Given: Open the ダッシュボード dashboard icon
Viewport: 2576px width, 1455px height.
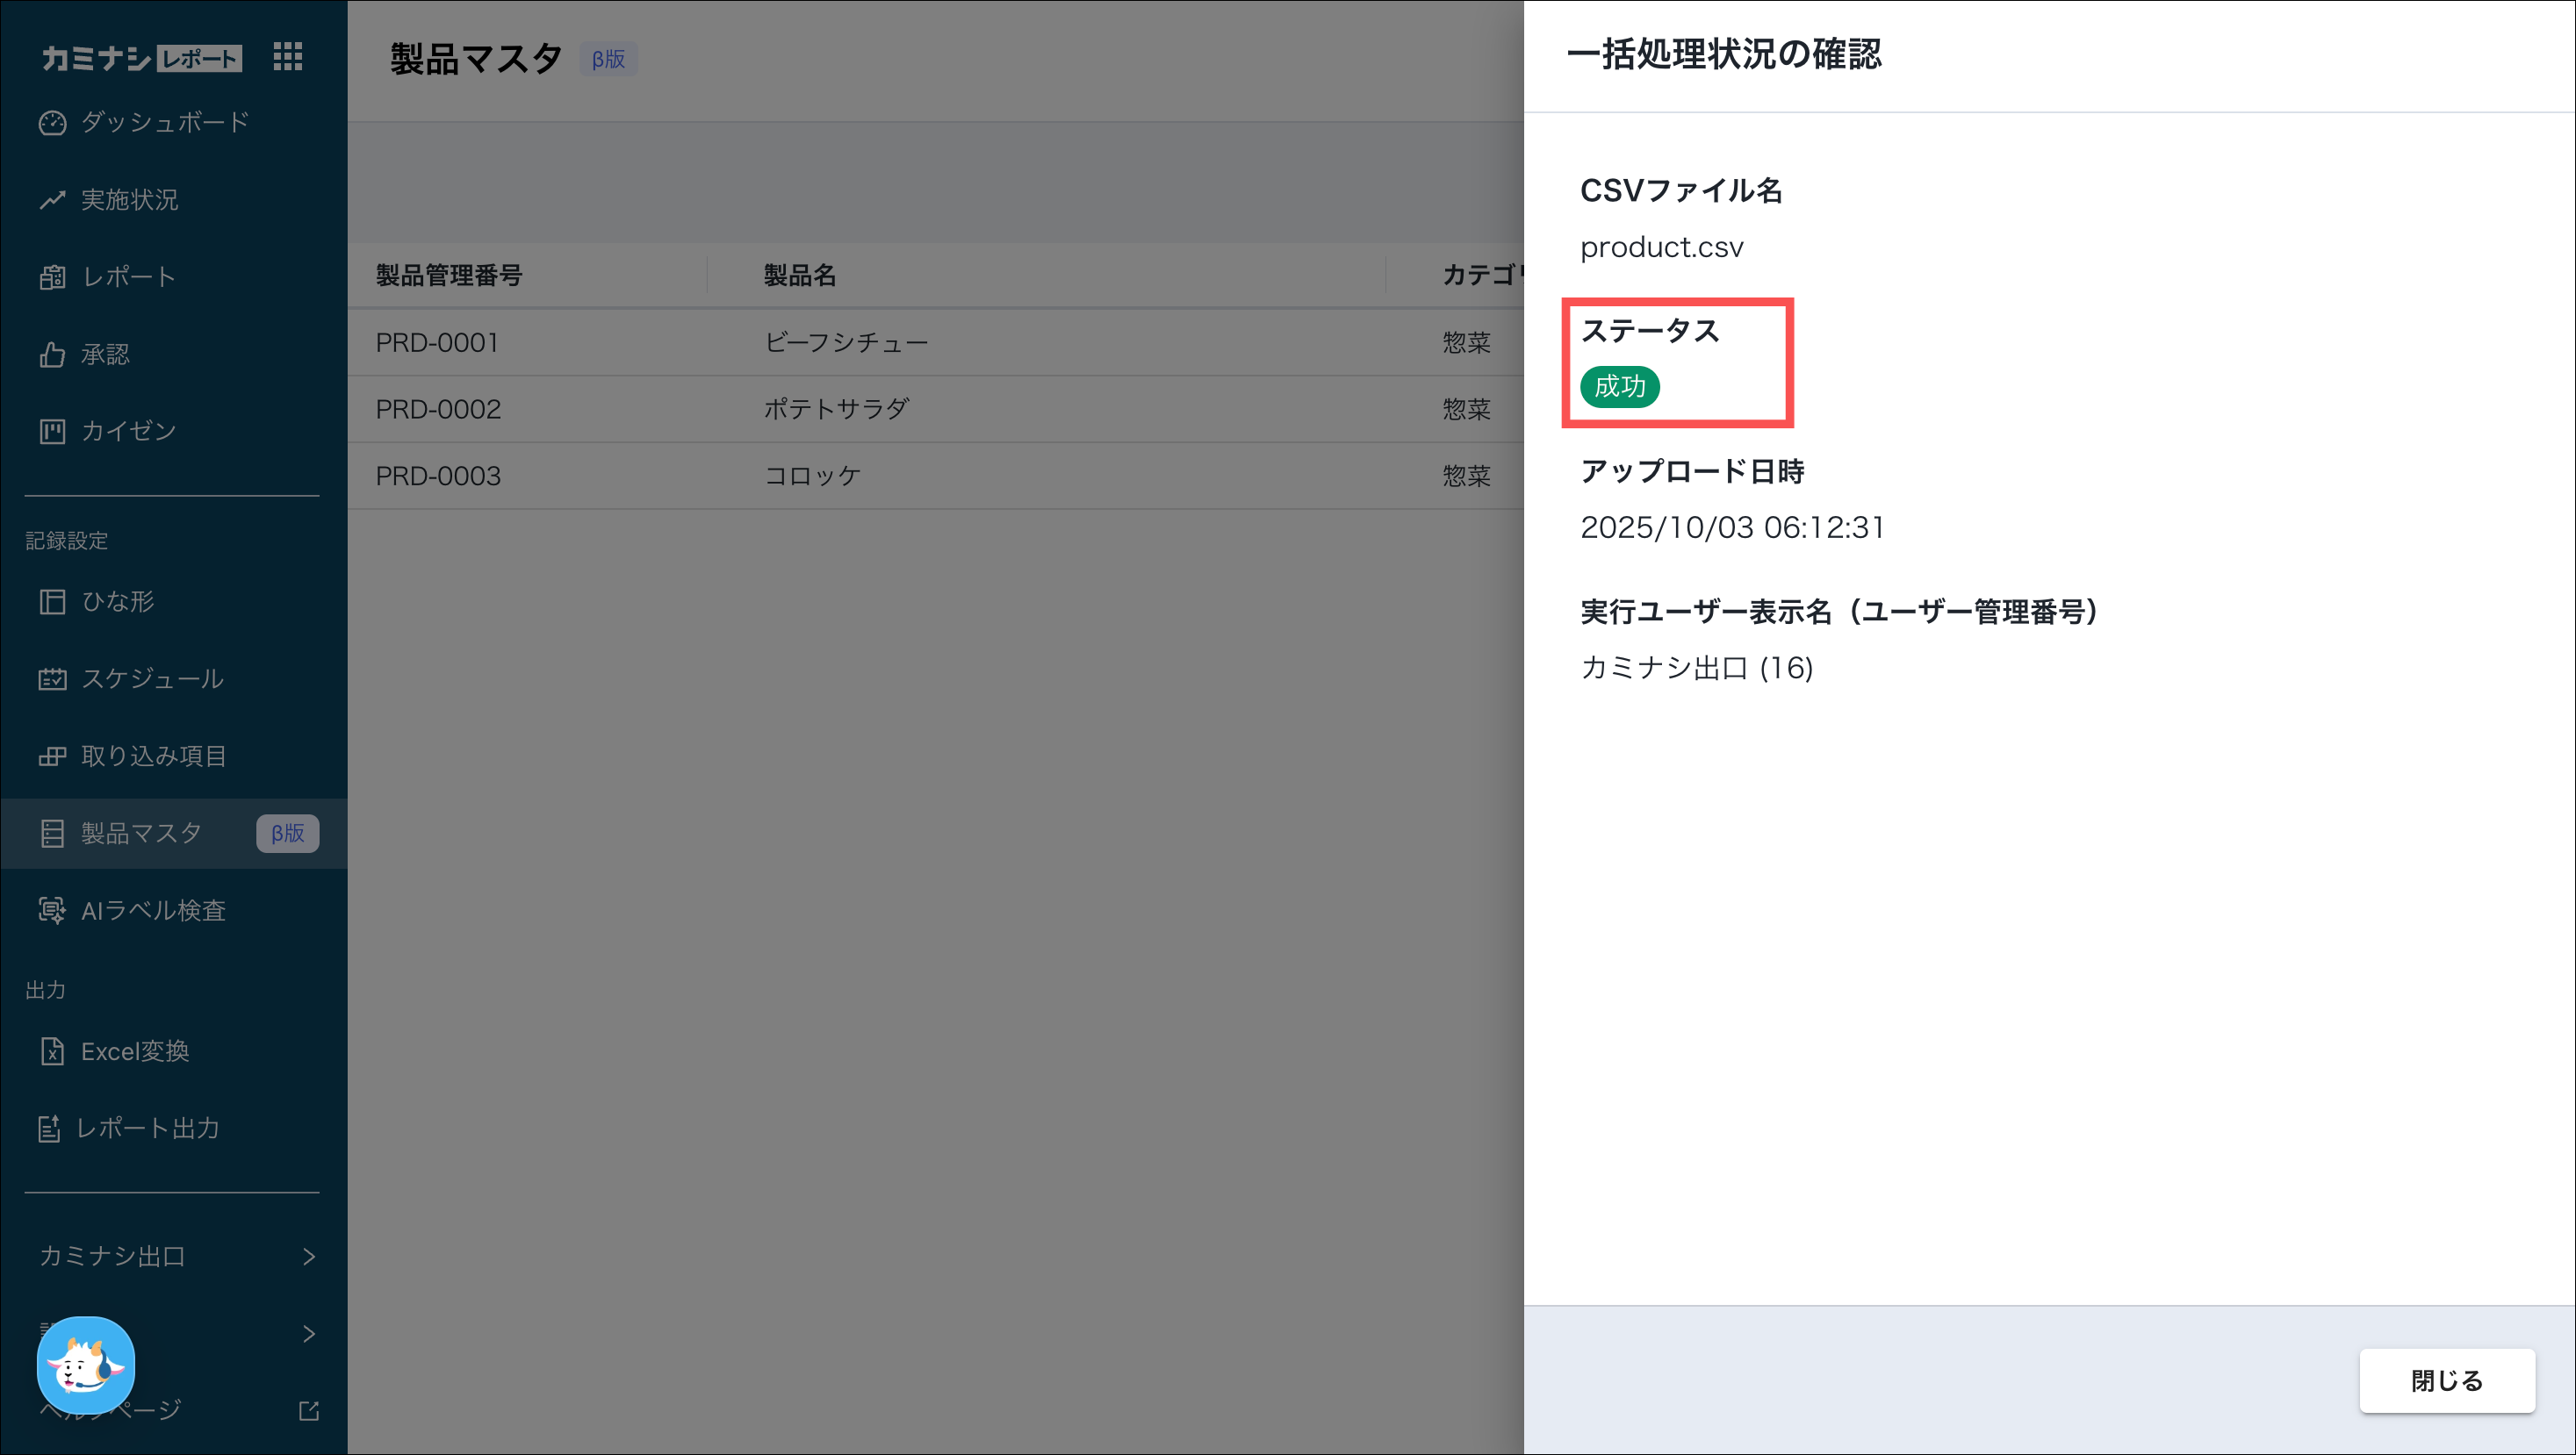Looking at the screenshot, I should [x=52, y=123].
